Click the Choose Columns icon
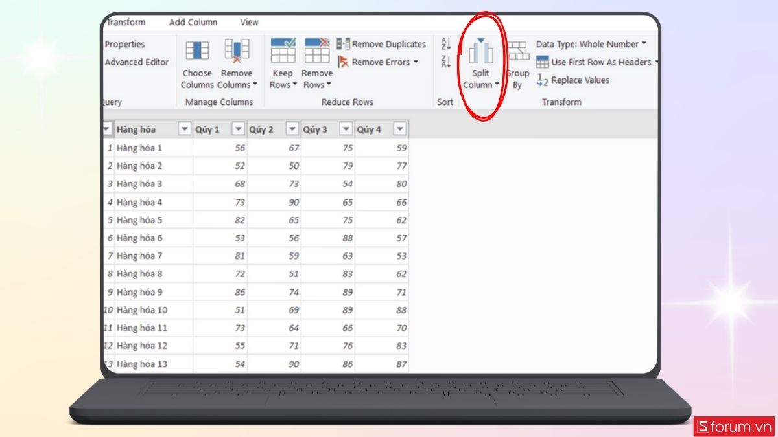778x437 pixels. click(x=197, y=51)
